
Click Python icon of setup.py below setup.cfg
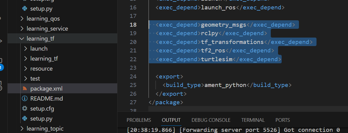click(25, 118)
